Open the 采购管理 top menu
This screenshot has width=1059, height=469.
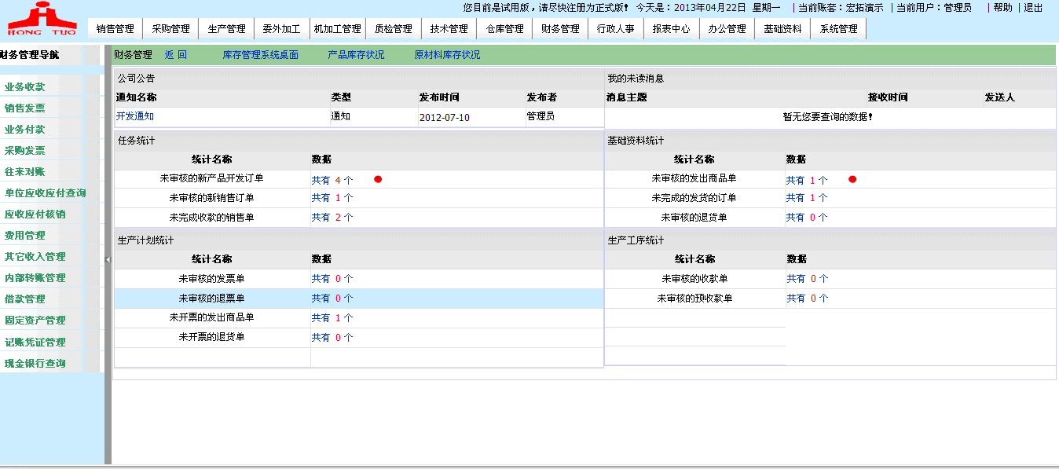pos(170,29)
